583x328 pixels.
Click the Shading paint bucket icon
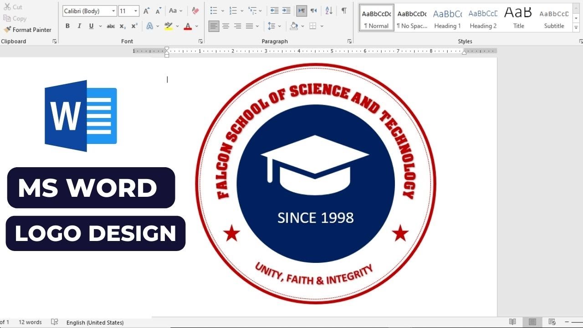click(x=294, y=26)
